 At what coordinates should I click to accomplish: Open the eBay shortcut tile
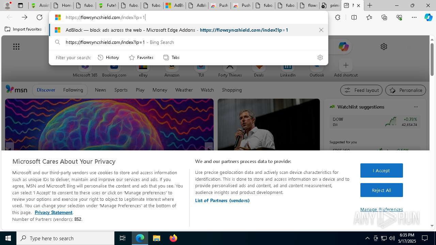(143, 70)
